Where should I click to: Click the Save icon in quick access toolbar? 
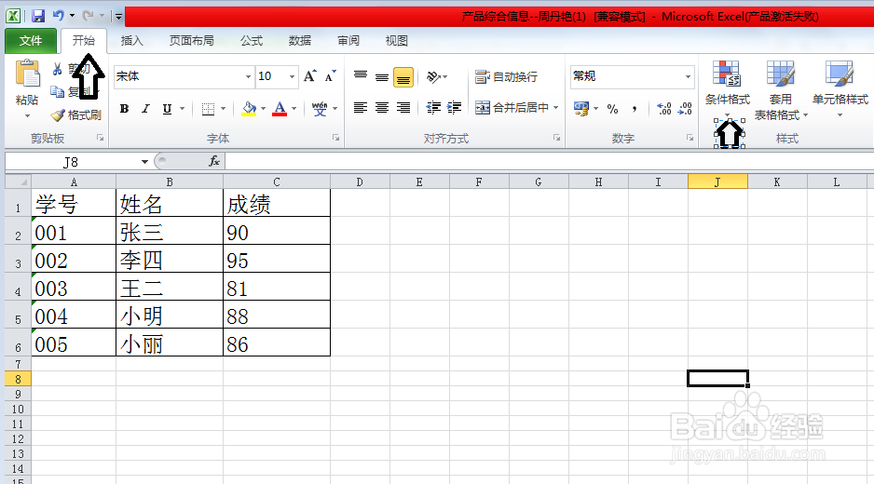(x=38, y=16)
